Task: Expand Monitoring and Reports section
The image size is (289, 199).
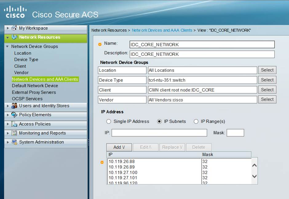Action: click(8, 133)
